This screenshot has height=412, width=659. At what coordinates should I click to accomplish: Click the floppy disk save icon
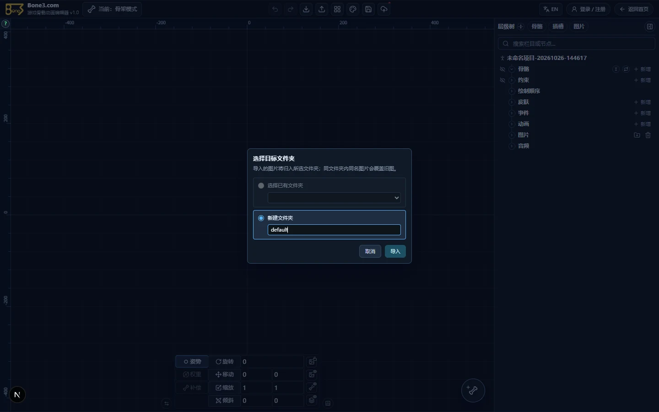point(368,9)
